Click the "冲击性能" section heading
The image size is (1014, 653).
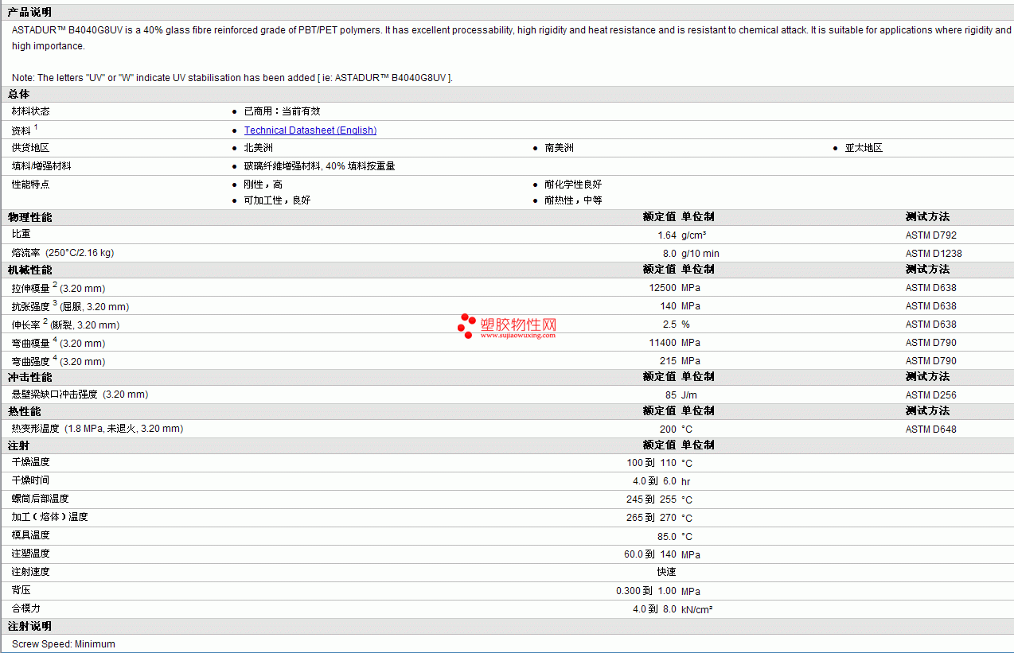tap(29, 377)
